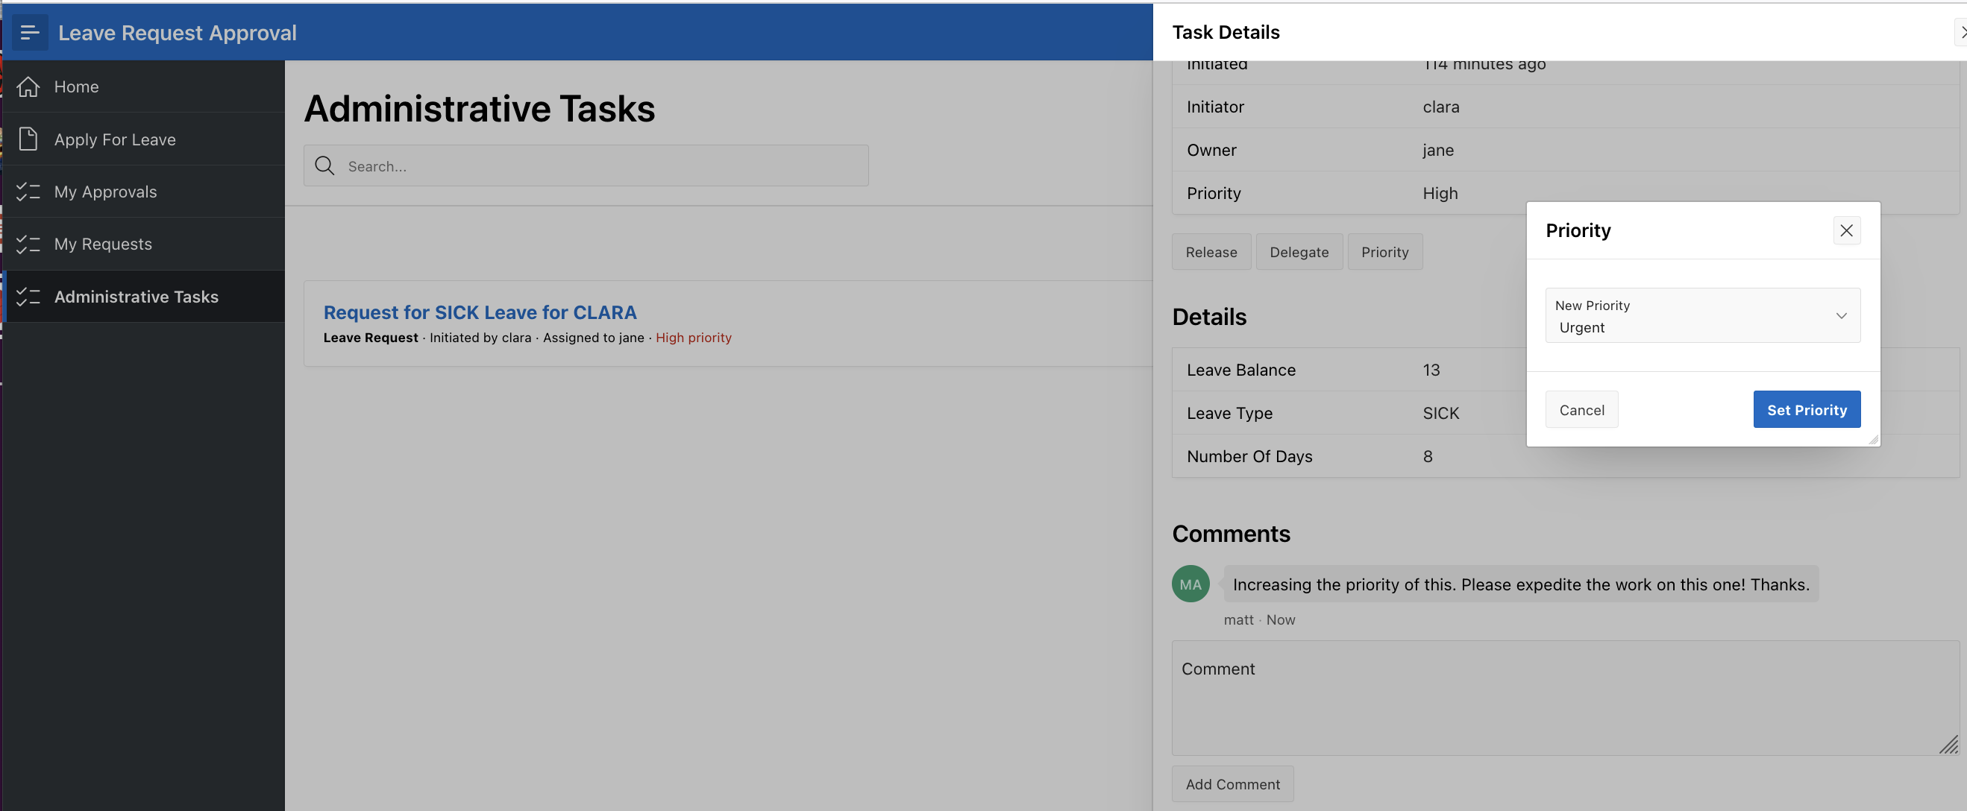
Task: Click the Delegate button
Action: (x=1298, y=252)
